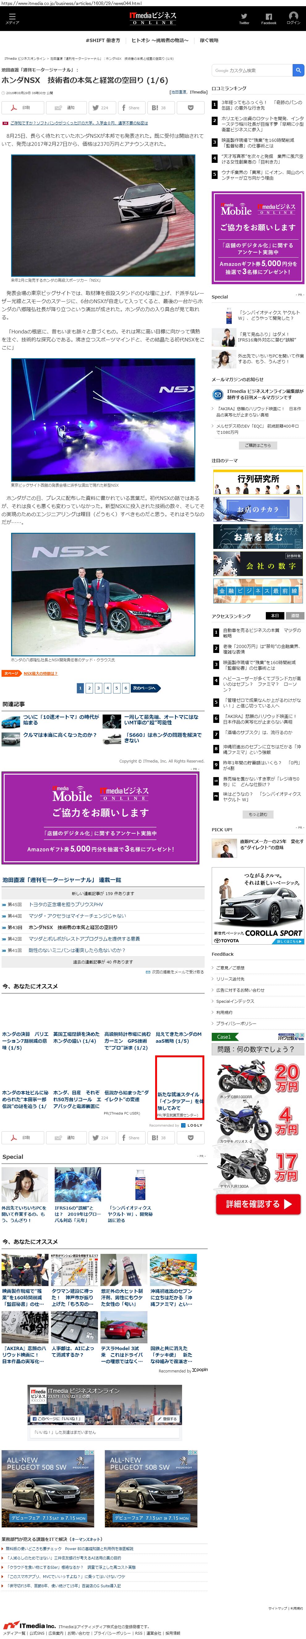Open the お店のチカラ theme banner
Image resolution: width=306 pixels, height=1639 pixels.
tap(258, 509)
